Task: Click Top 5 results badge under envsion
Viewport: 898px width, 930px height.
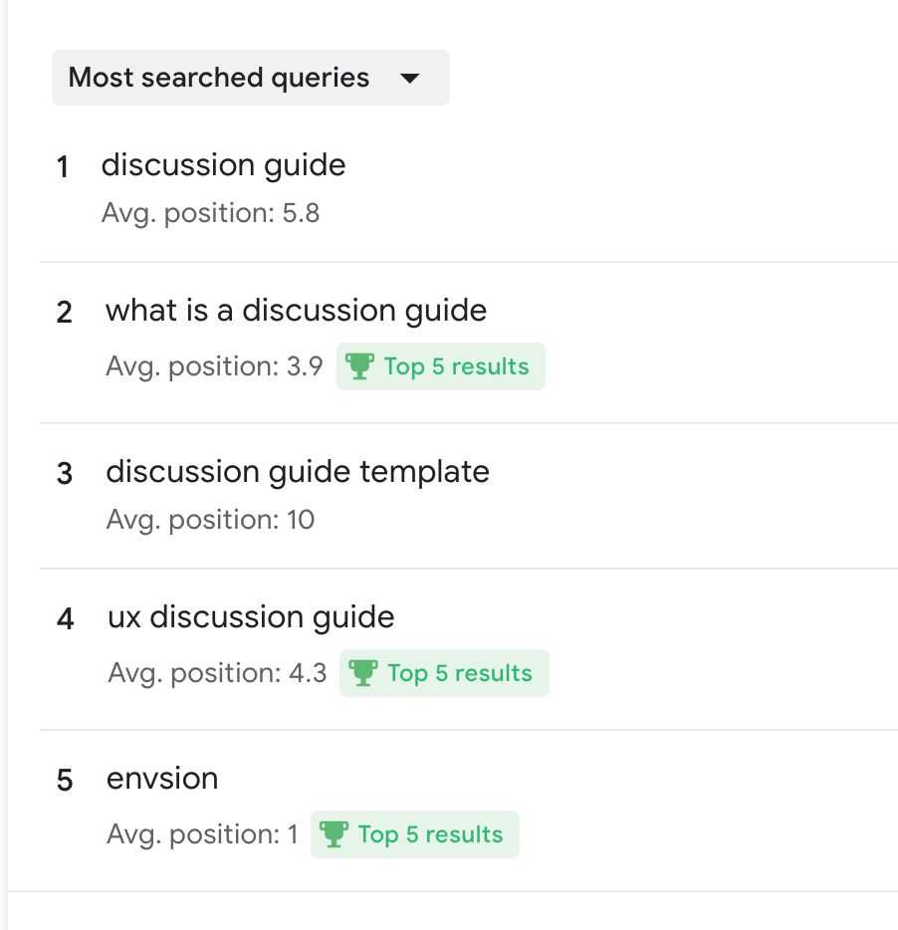Action: pyautogui.click(x=414, y=834)
